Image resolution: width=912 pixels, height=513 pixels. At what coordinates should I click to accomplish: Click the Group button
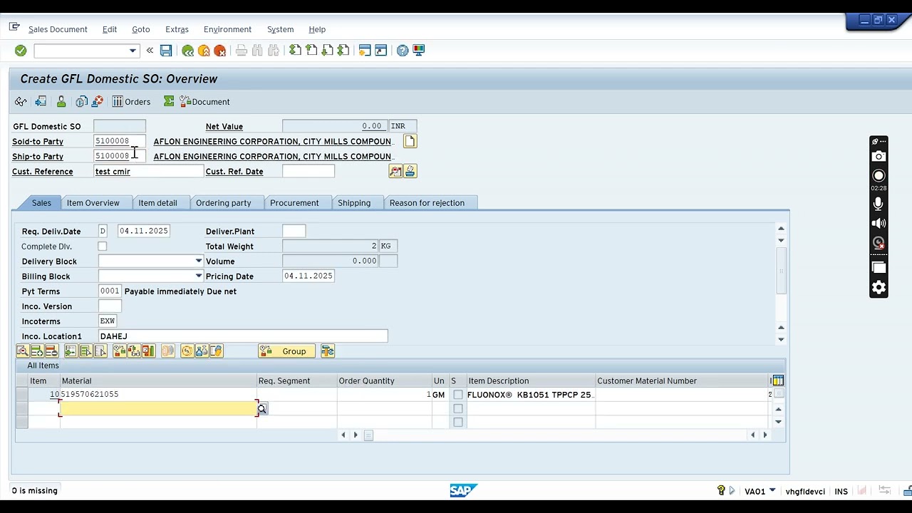pos(286,351)
